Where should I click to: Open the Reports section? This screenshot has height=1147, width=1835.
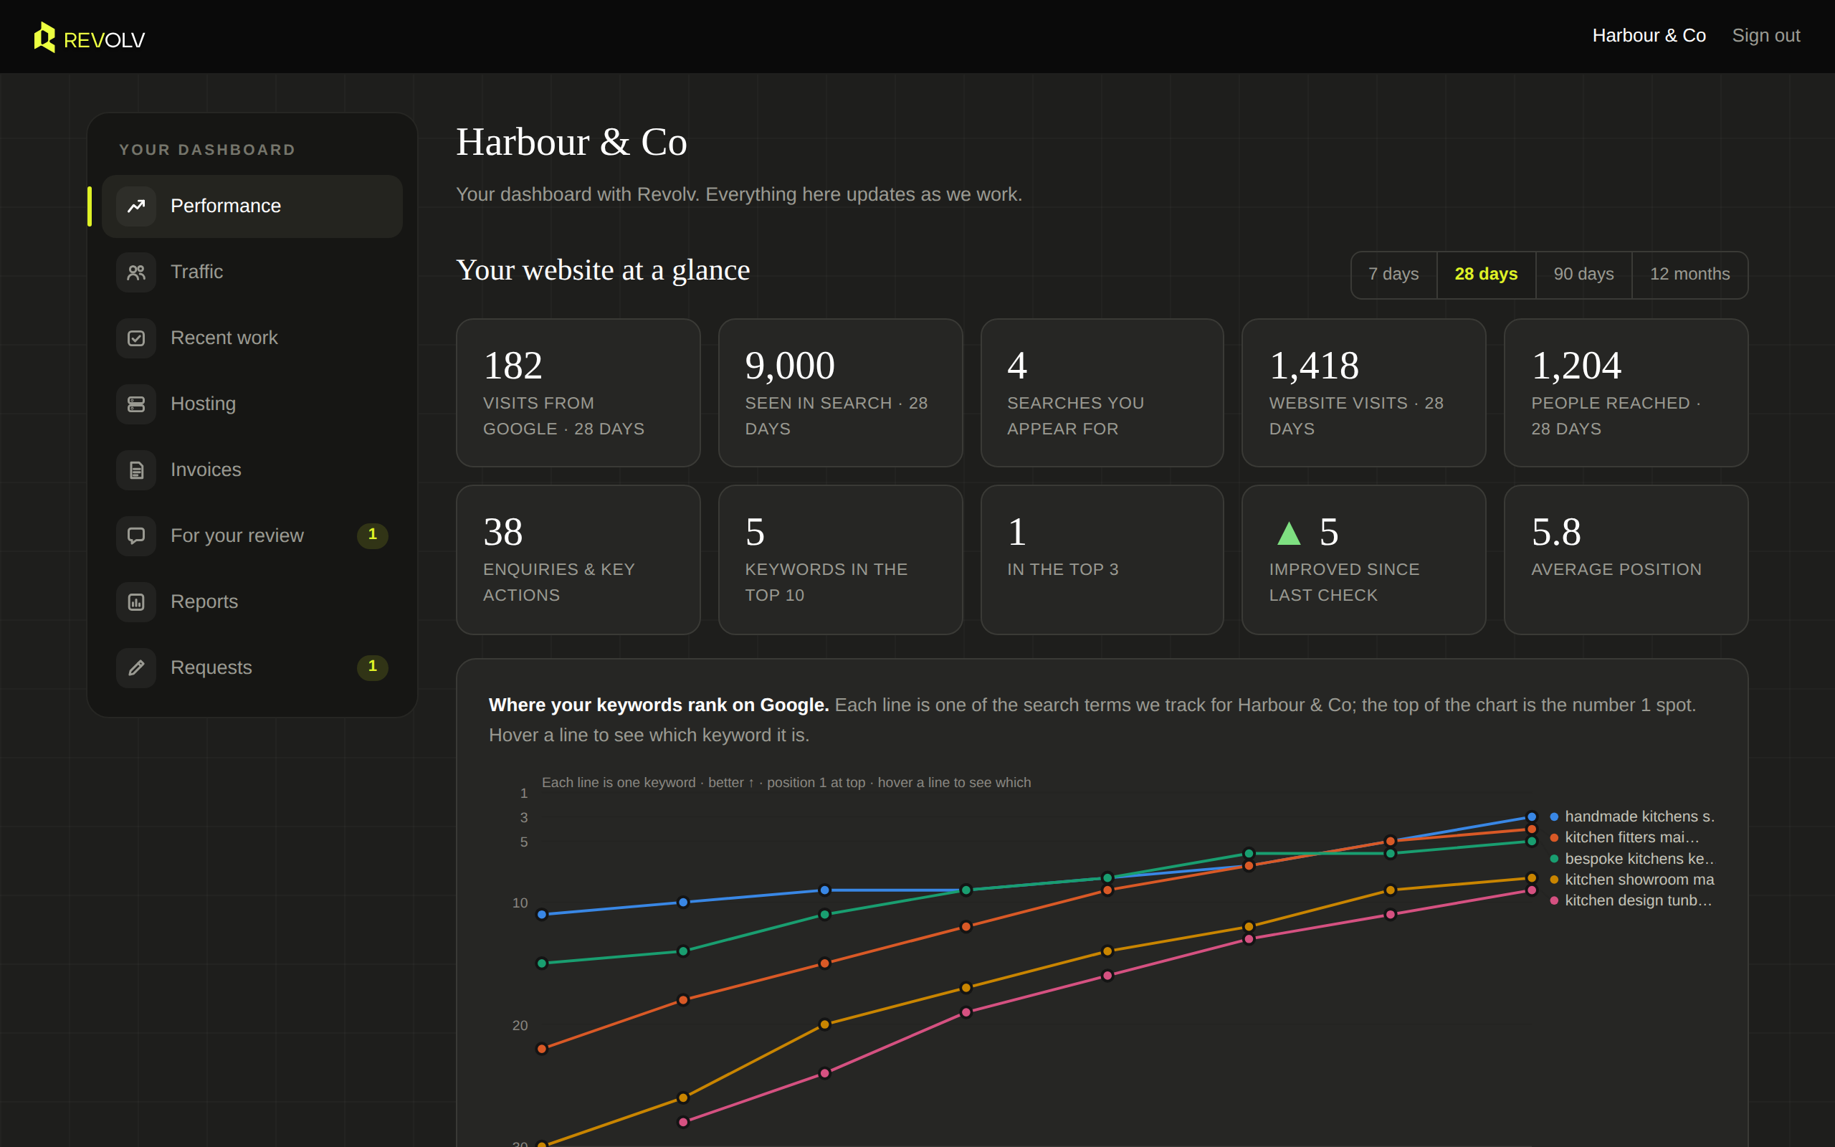(252, 602)
